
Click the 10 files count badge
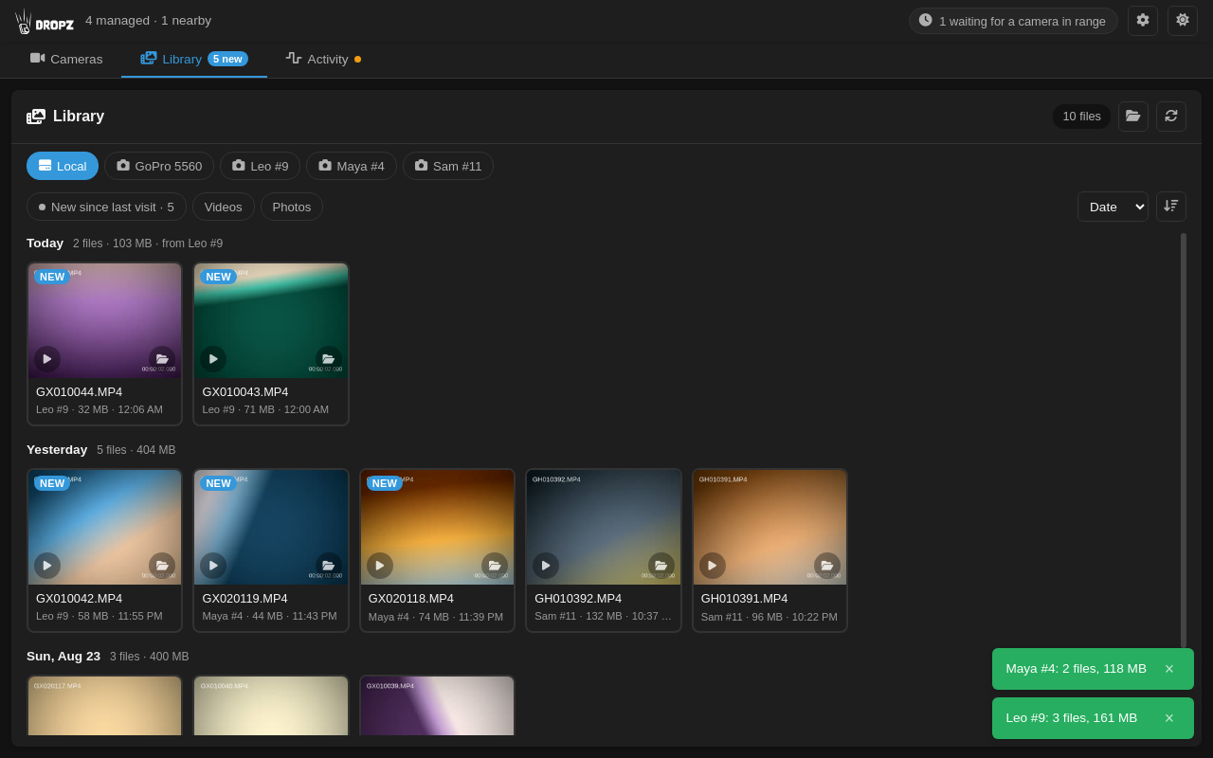pos(1081,117)
